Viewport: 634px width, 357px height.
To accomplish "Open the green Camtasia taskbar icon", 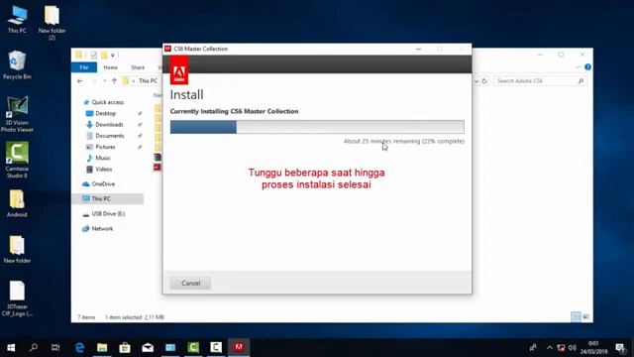I will 193,347.
